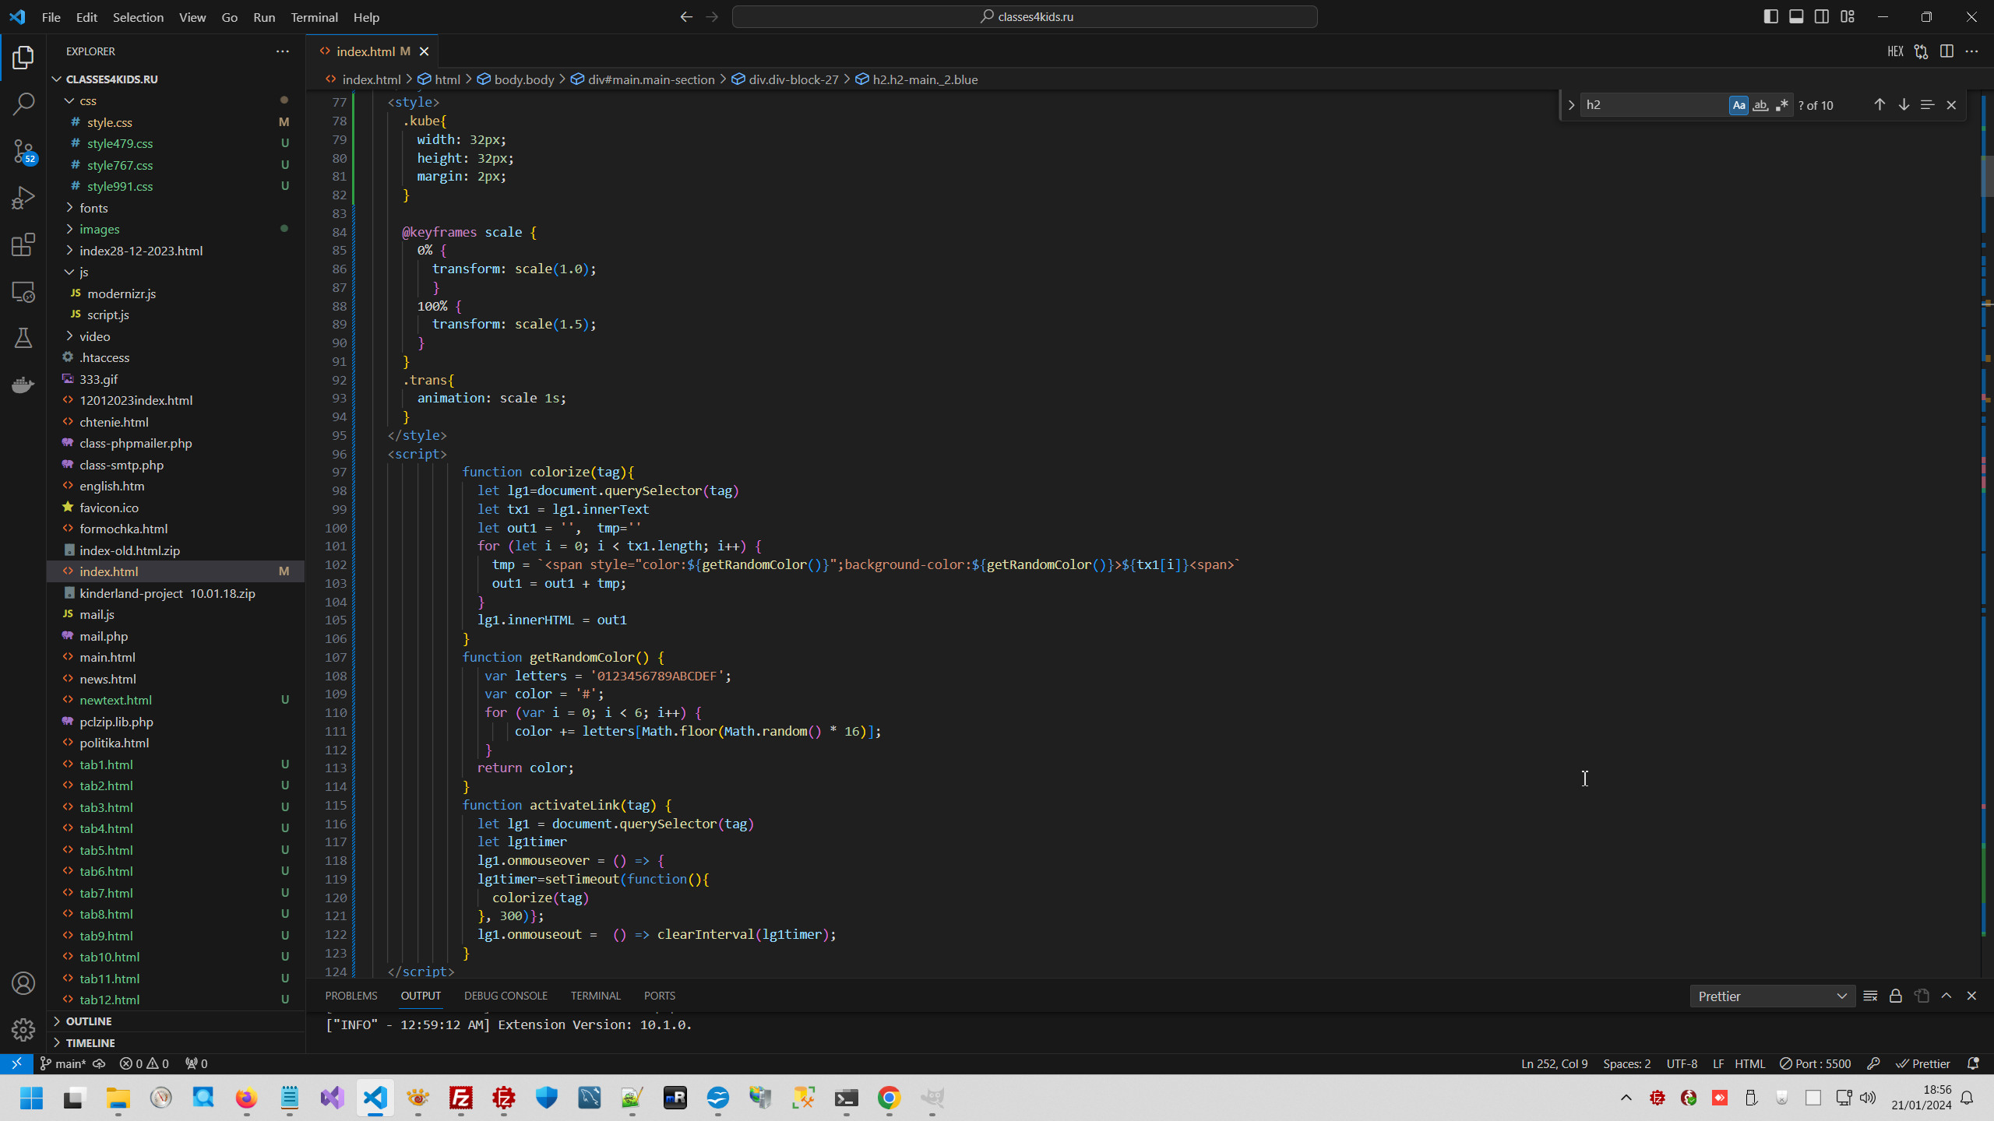Open the Search view in activity bar
The height and width of the screenshot is (1121, 1994).
23,104
